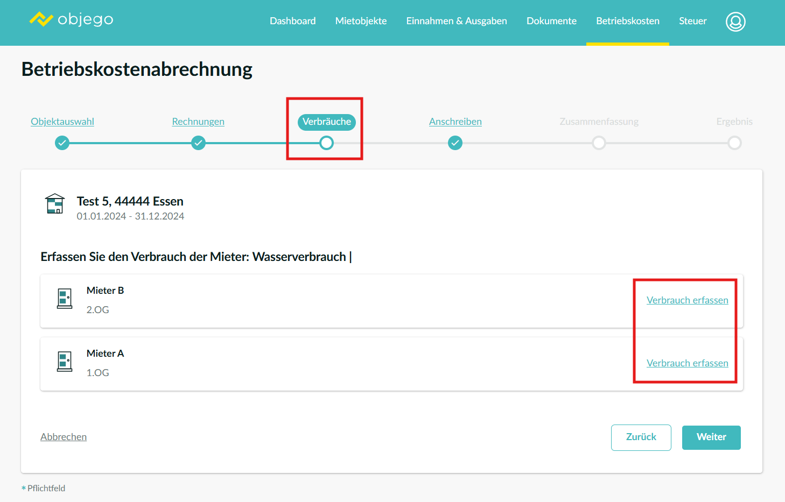
Task: Click the Zusammenfassung step circle
Action: (x=599, y=143)
